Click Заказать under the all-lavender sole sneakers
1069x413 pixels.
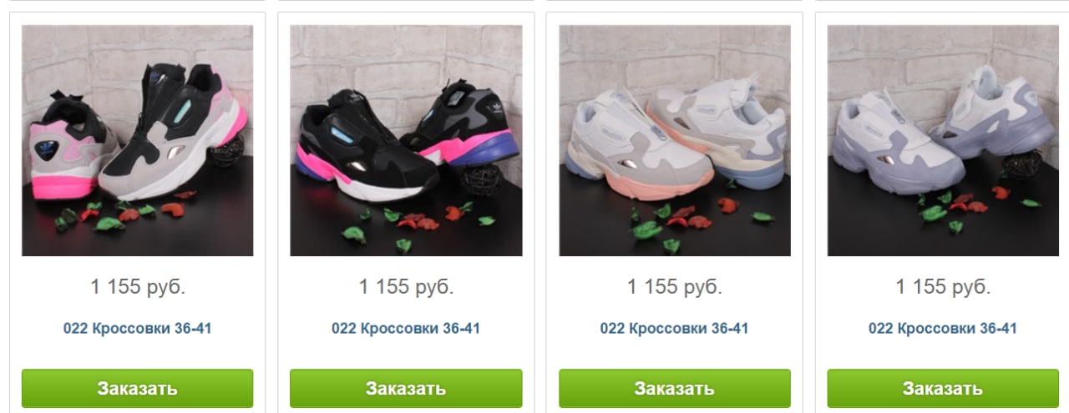(x=943, y=388)
